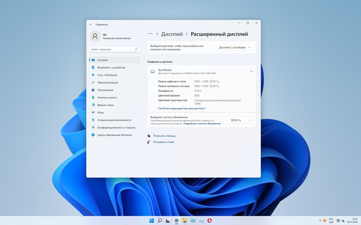Click the network globe tray icon
This screenshot has width=361, height=225.
338,221
